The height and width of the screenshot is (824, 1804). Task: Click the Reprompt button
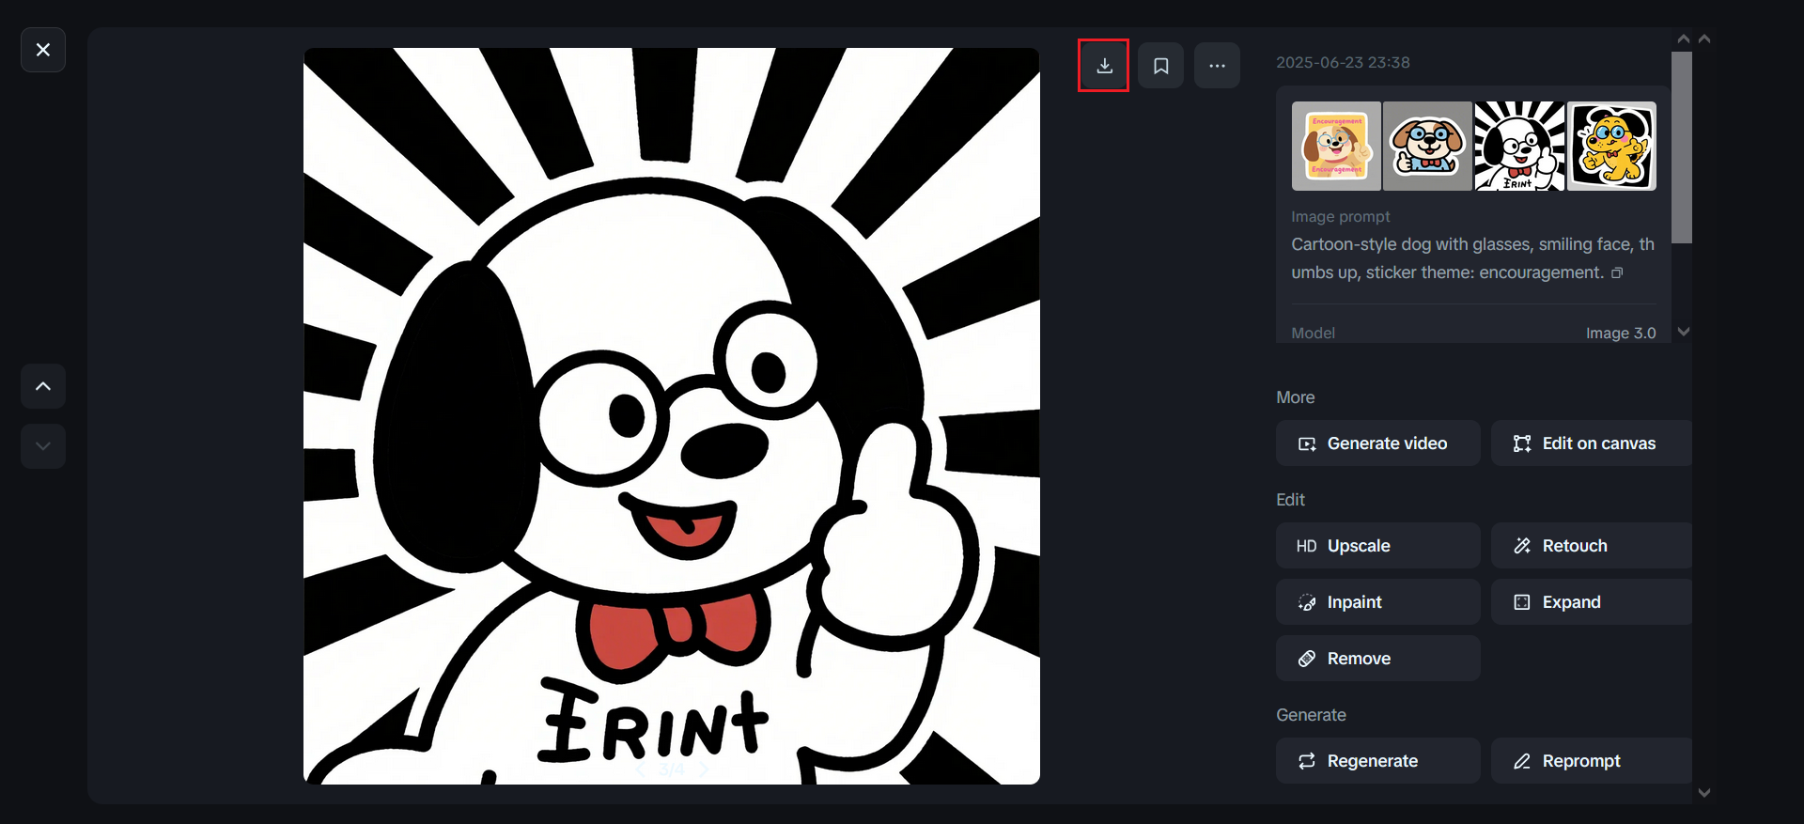(x=1592, y=761)
